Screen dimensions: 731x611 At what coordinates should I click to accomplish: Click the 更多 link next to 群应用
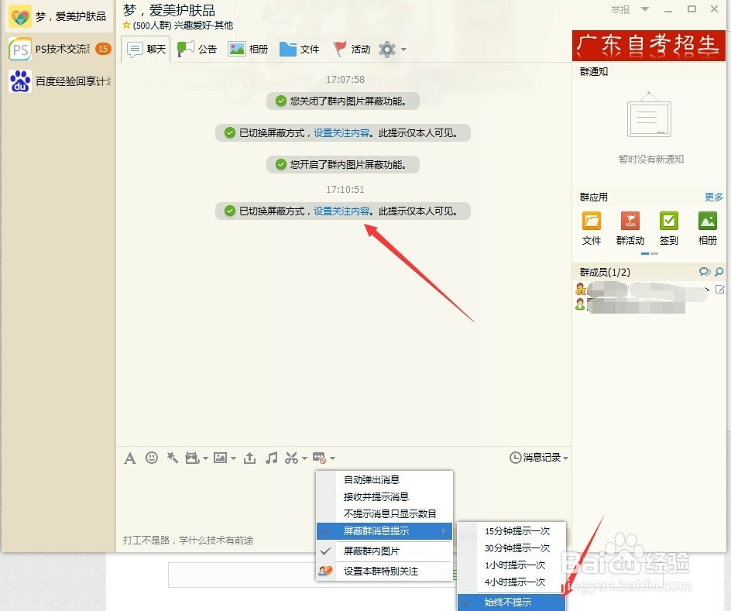point(713,197)
